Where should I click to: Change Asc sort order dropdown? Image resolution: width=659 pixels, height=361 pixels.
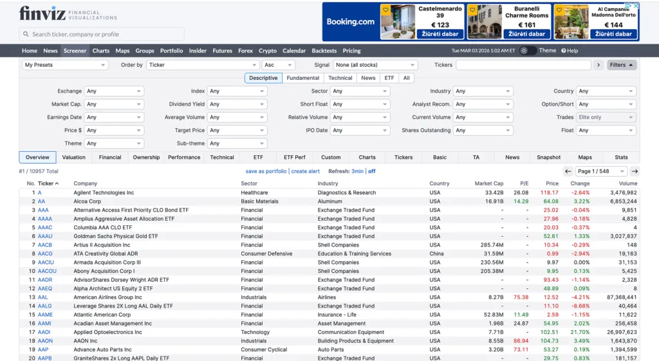278,65
